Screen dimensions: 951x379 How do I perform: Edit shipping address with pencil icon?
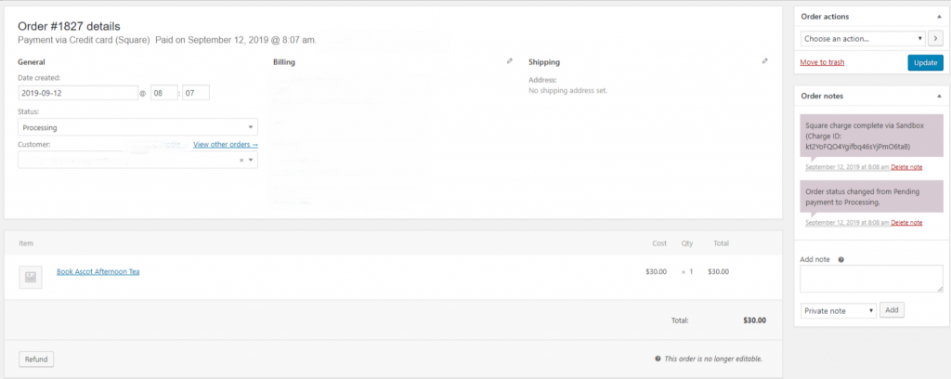[765, 61]
